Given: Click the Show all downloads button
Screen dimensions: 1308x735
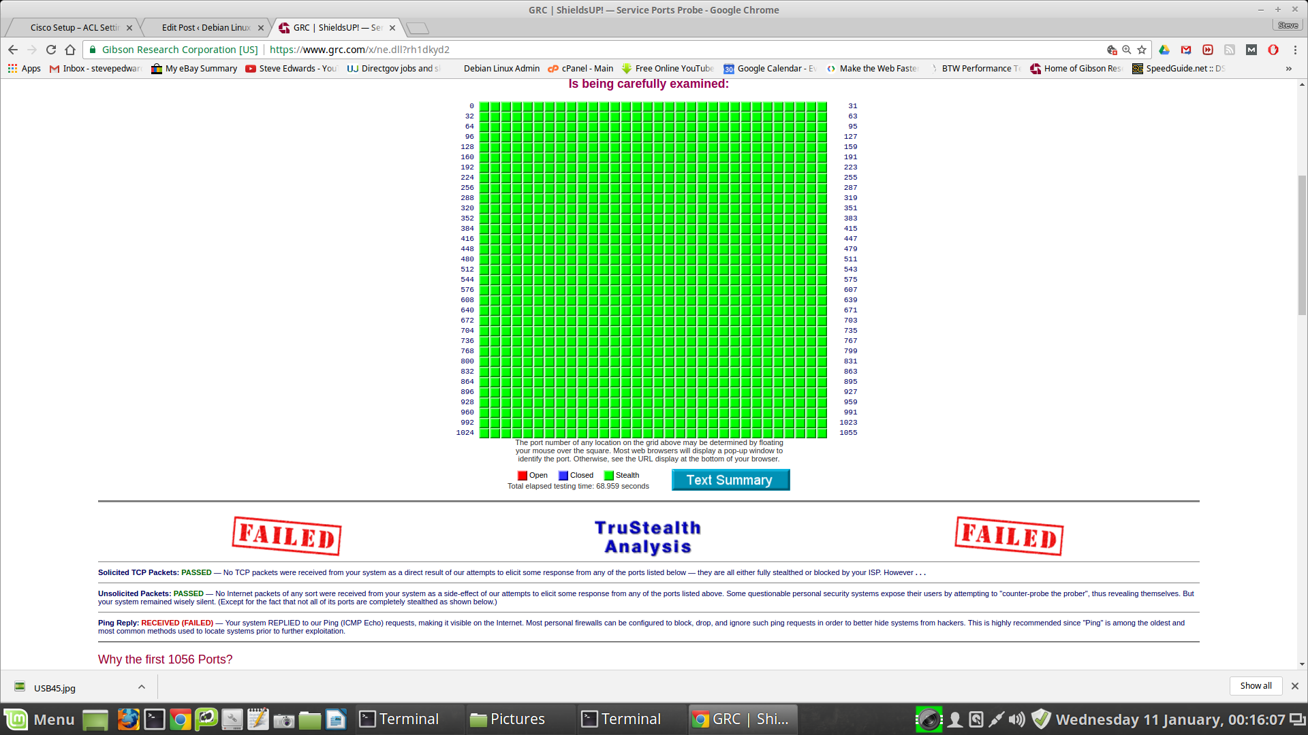Looking at the screenshot, I should click(x=1255, y=686).
